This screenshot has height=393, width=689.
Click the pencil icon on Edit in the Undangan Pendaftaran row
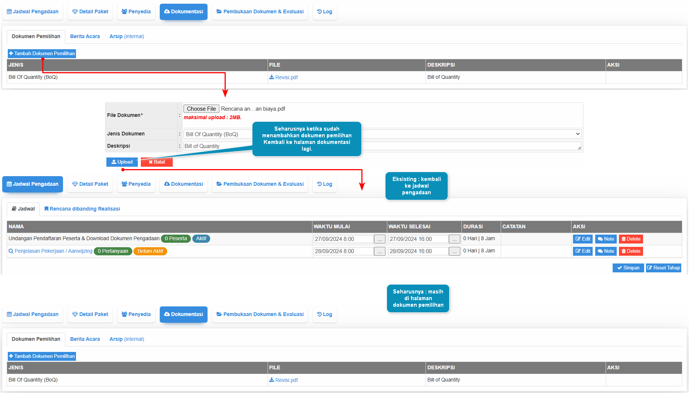pos(578,239)
